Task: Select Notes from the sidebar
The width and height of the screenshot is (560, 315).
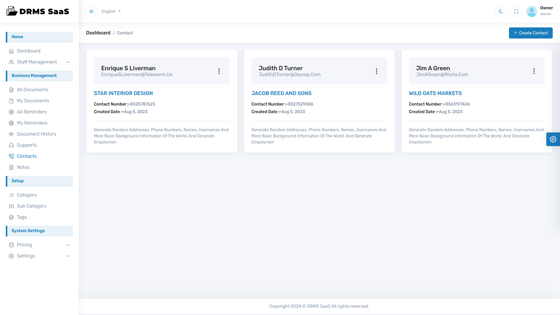Action: click(23, 167)
